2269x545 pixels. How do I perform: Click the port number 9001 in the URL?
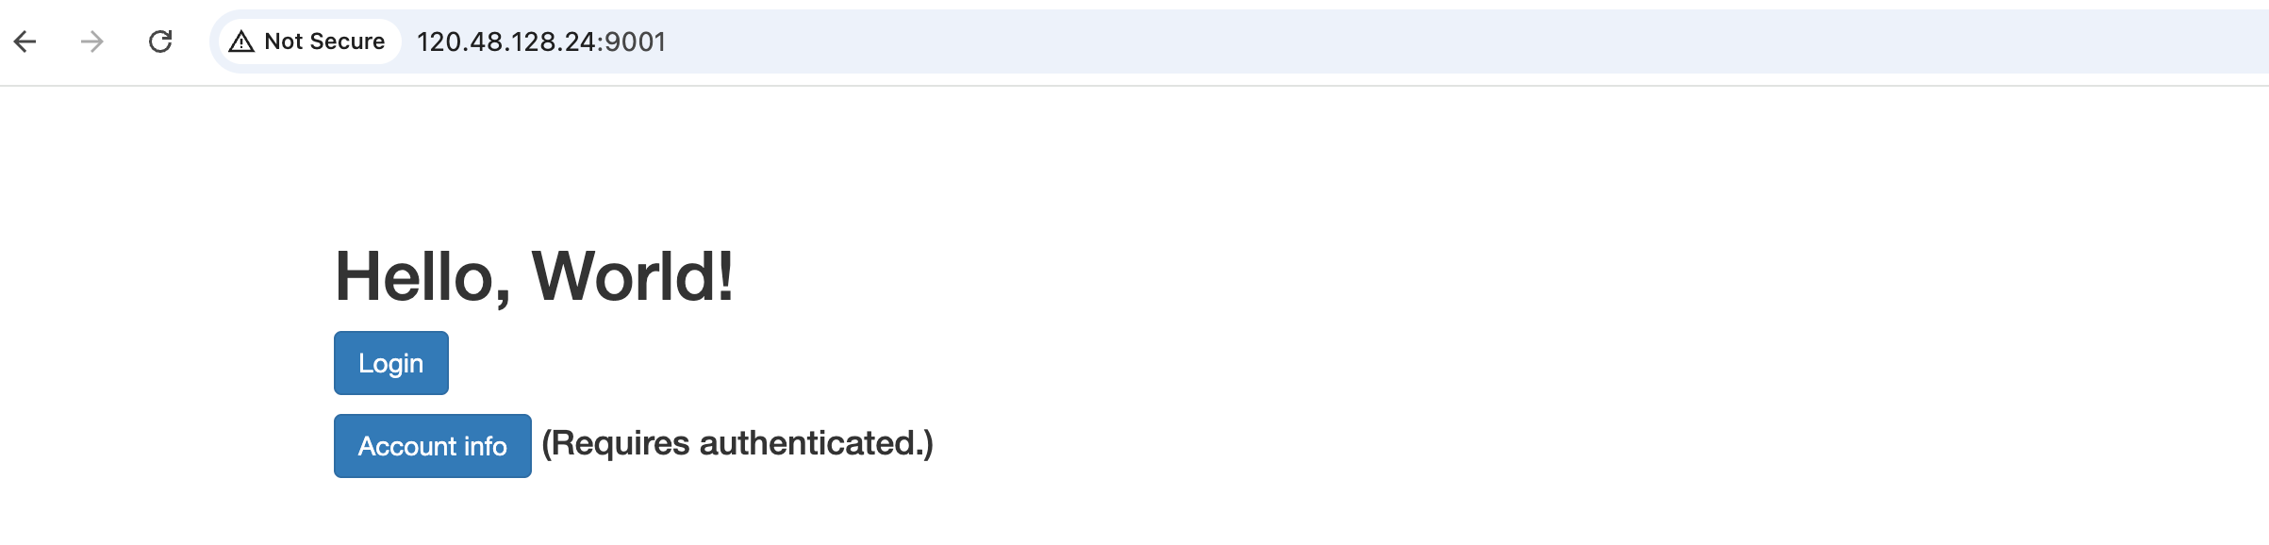636,41
